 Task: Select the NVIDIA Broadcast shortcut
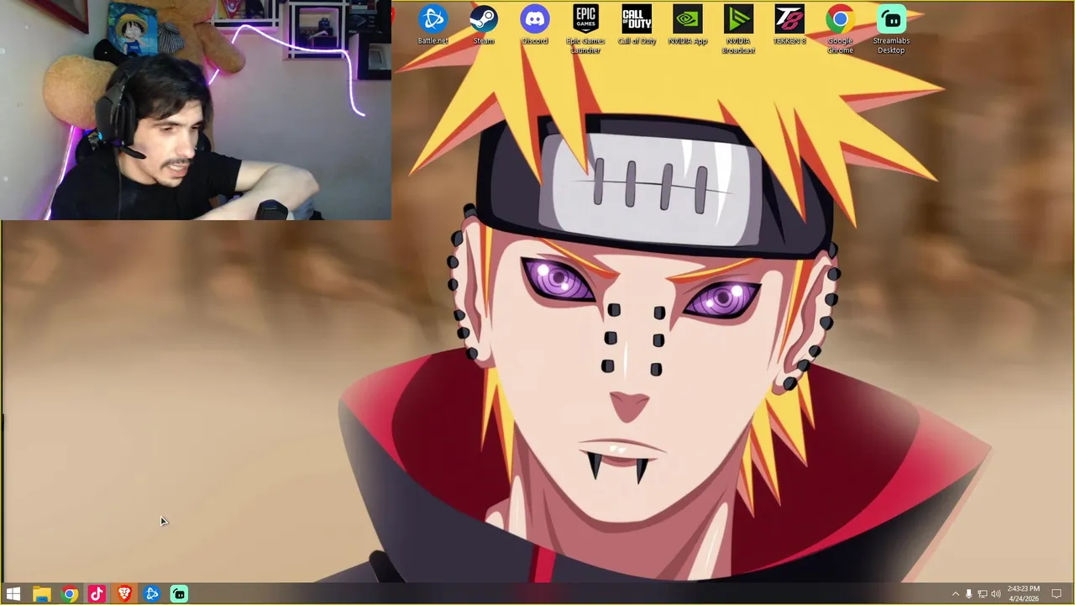coord(738,29)
